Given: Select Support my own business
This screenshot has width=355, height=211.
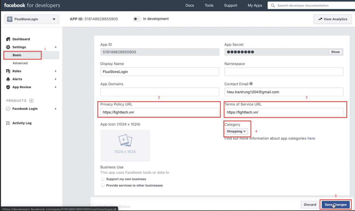Looking at the screenshot, I should [x=103, y=179].
